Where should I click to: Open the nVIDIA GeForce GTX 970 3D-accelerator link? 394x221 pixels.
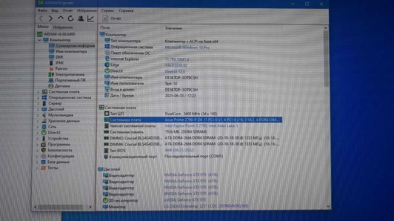(185, 200)
